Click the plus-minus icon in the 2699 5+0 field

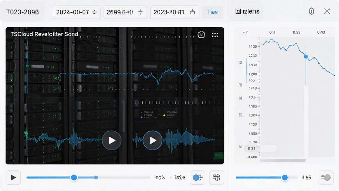tap(140, 12)
